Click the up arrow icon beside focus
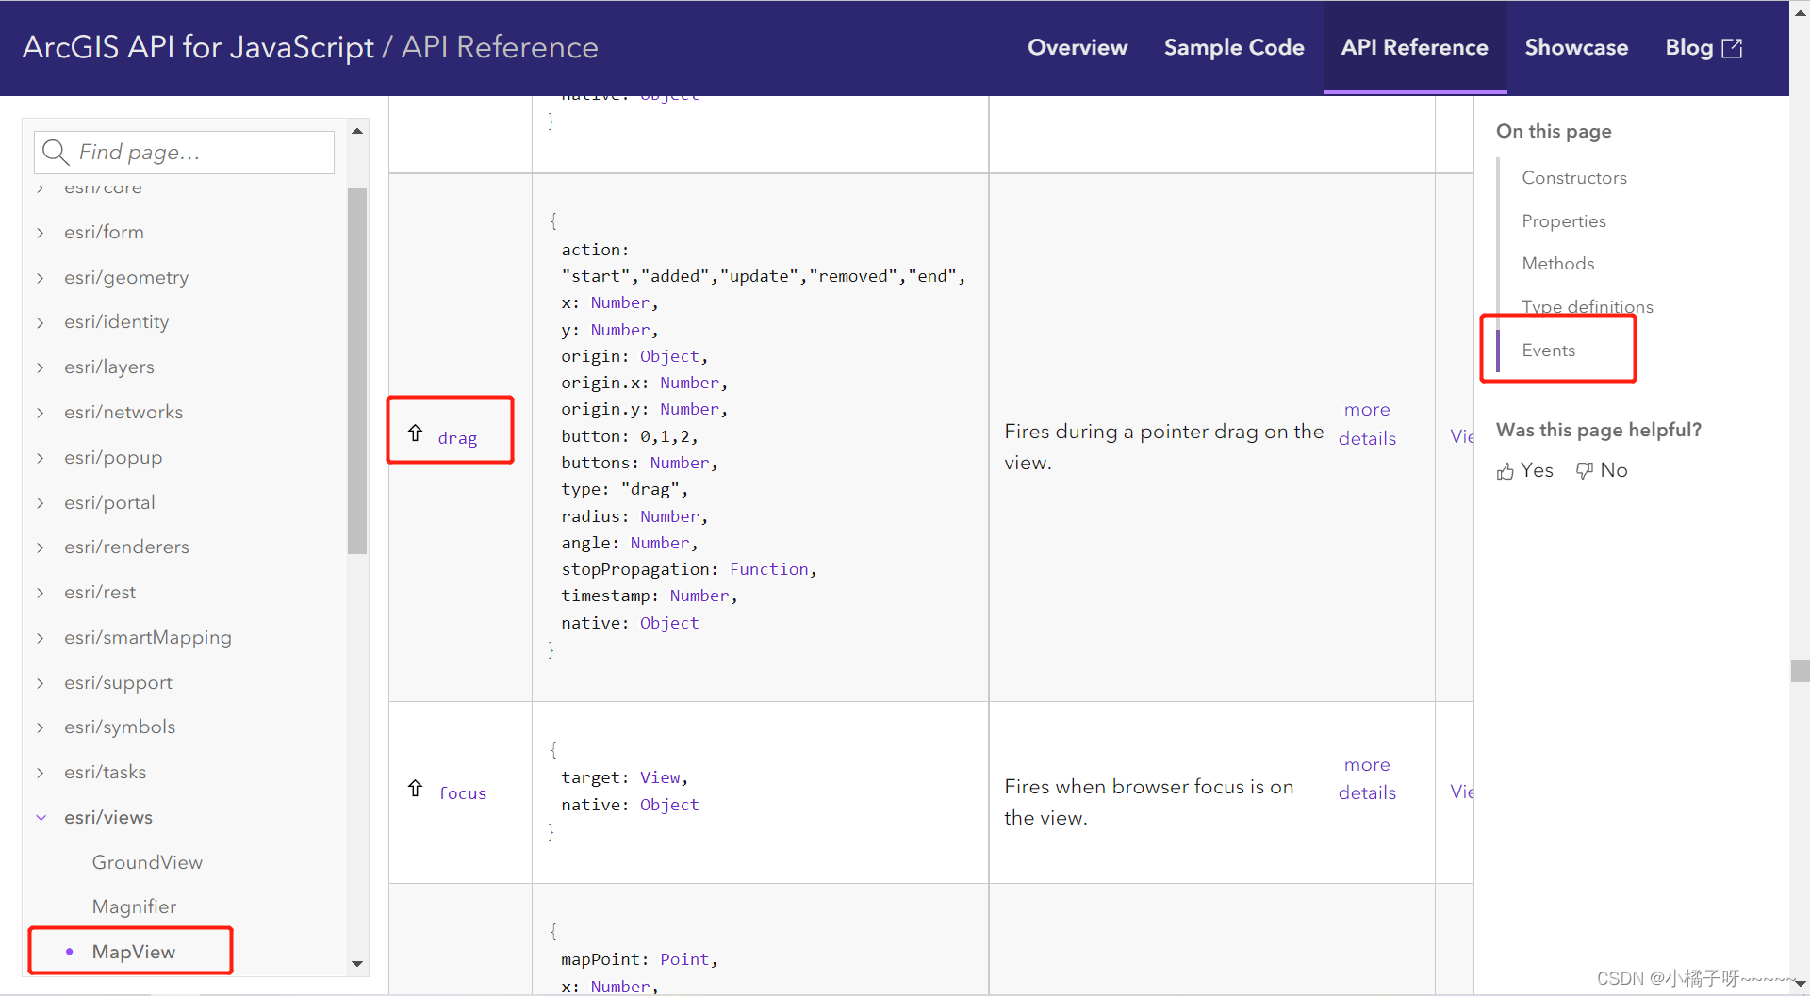Image resolution: width=1810 pixels, height=996 pixels. (x=415, y=788)
